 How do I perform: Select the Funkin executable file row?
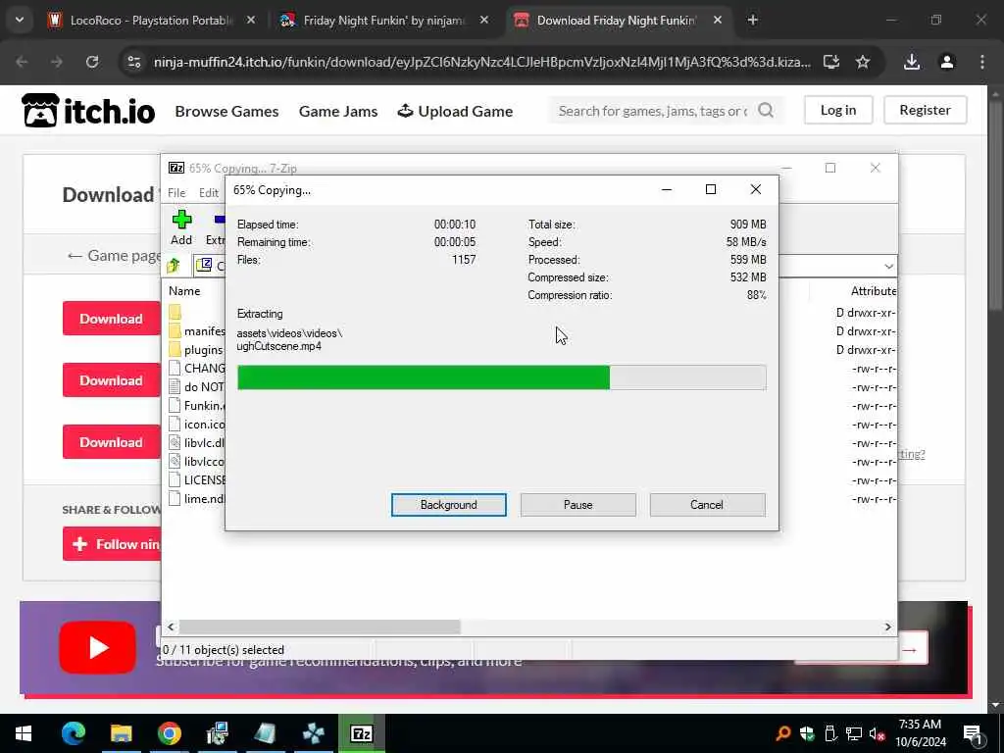[x=196, y=405]
